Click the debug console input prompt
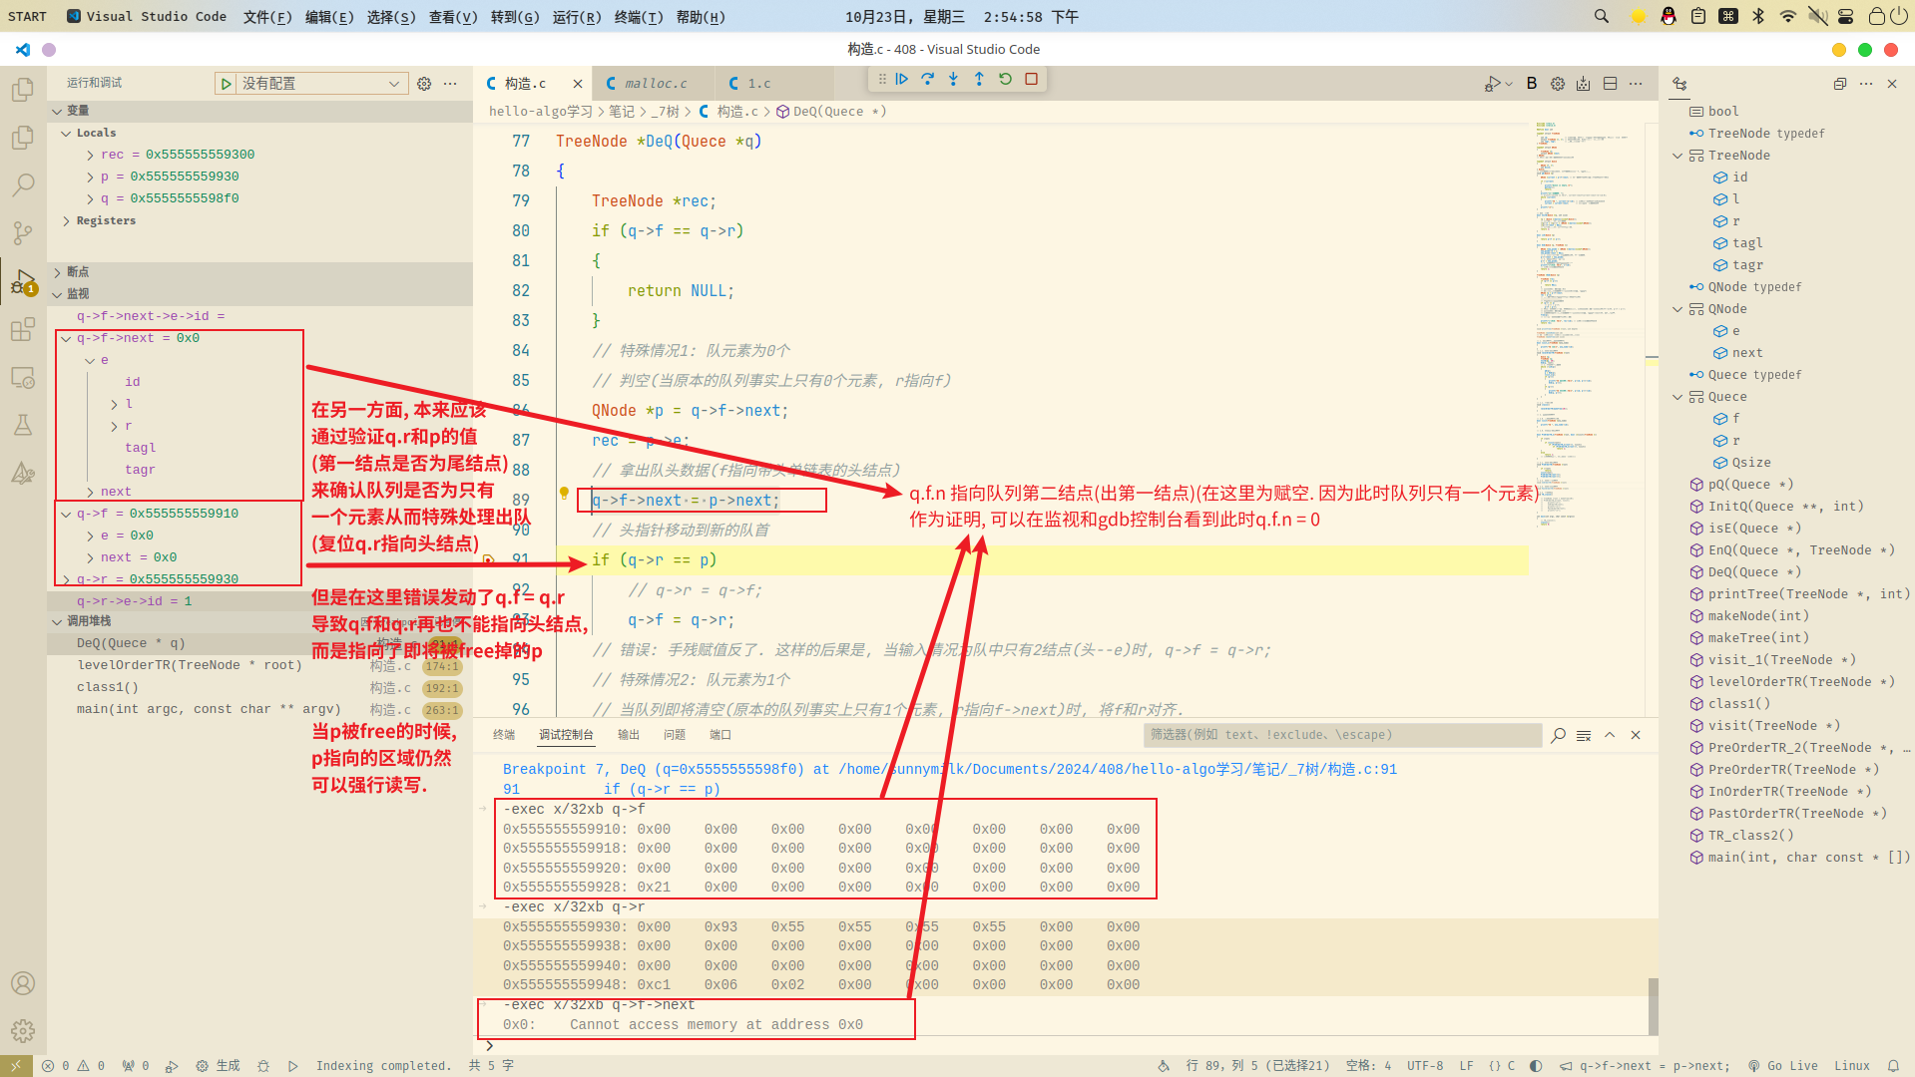 pos(1066,1045)
